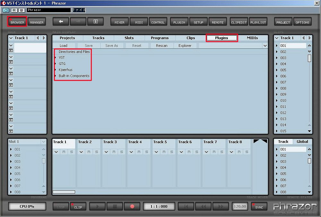
Task: Open Track 5 mixer dropdown chevron
Action: pyautogui.click(x=156, y=152)
